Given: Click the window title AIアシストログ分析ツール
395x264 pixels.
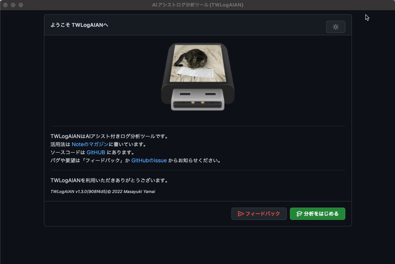Looking at the screenshot, I should (197, 4).
